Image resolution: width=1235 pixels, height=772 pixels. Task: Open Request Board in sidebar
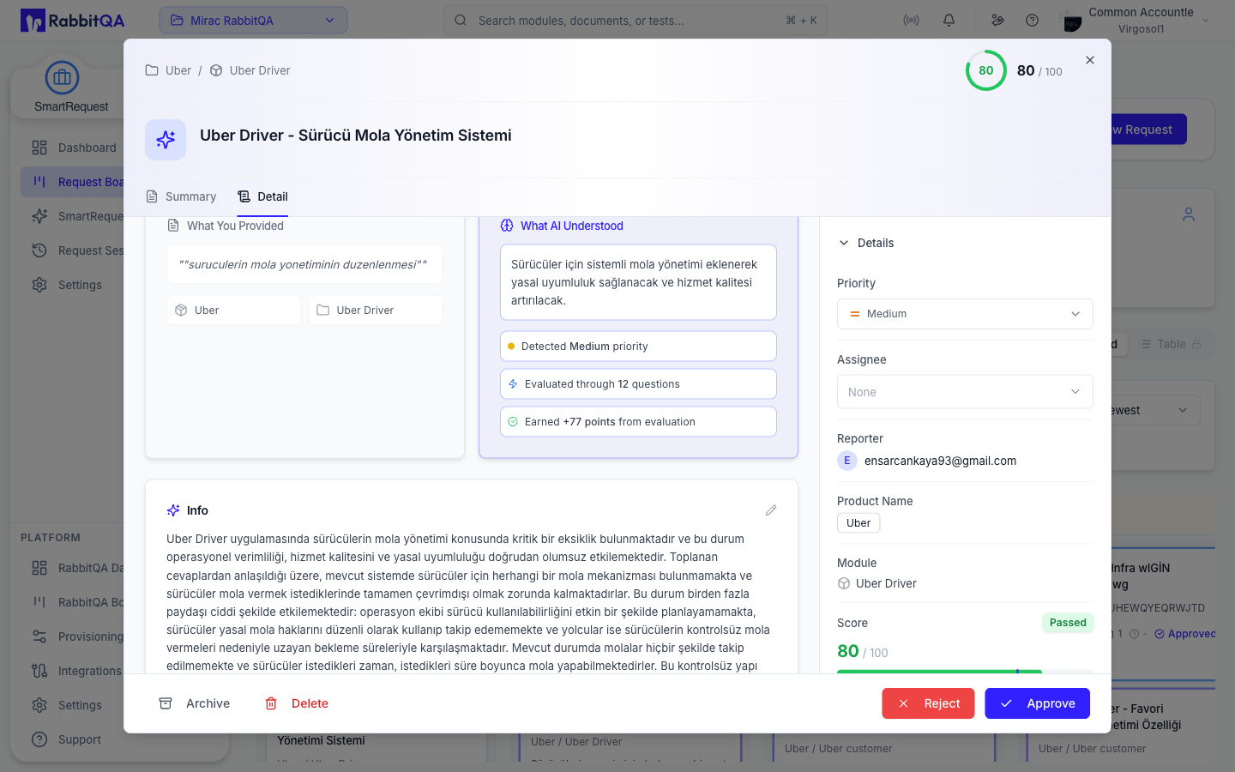[x=74, y=182]
